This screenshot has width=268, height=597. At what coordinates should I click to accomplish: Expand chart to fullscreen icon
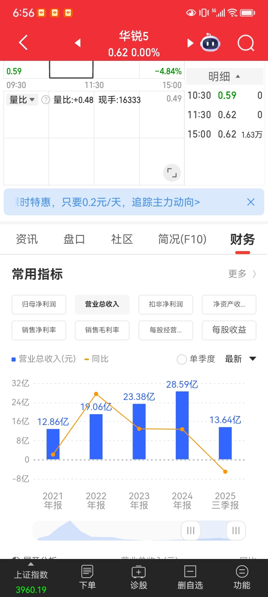click(x=172, y=173)
